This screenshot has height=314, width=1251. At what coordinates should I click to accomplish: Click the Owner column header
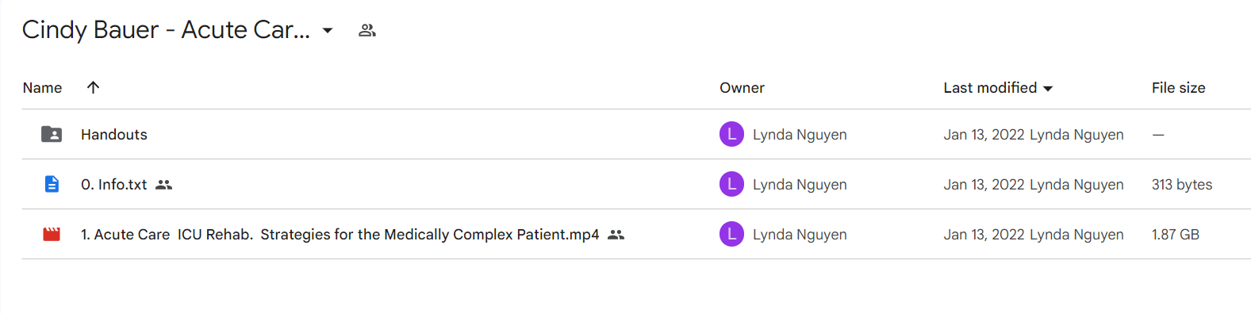(x=742, y=87)
